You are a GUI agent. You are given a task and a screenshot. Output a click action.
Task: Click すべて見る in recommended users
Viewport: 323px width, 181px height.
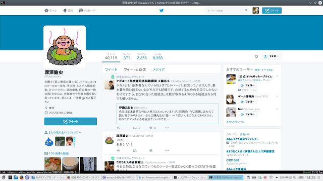267,70
